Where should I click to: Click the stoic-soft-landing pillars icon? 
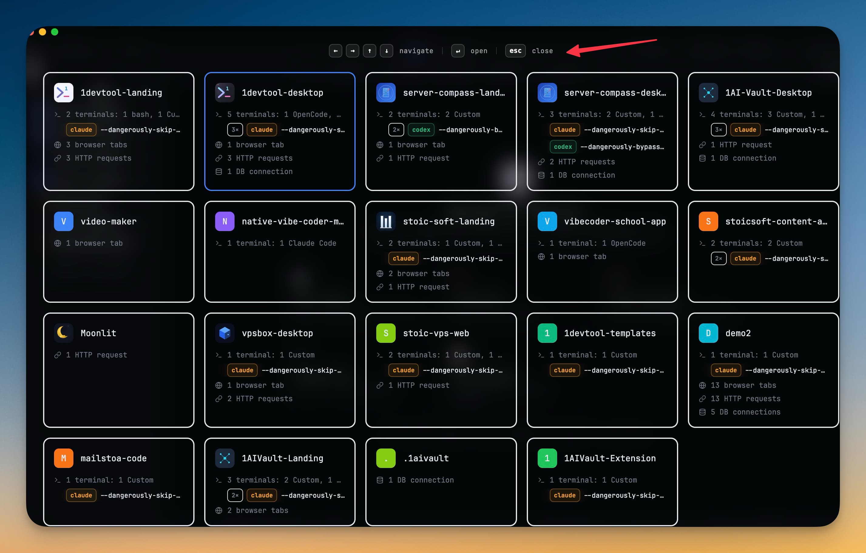coord(386,221)
